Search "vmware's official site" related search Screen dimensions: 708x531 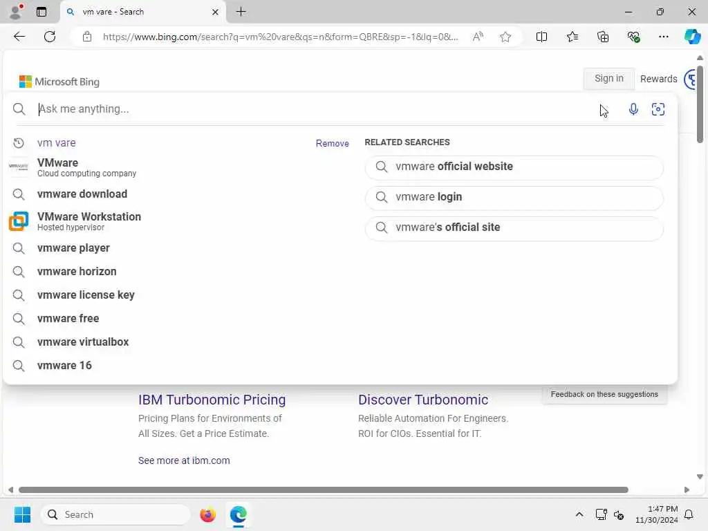click(514, 227)
